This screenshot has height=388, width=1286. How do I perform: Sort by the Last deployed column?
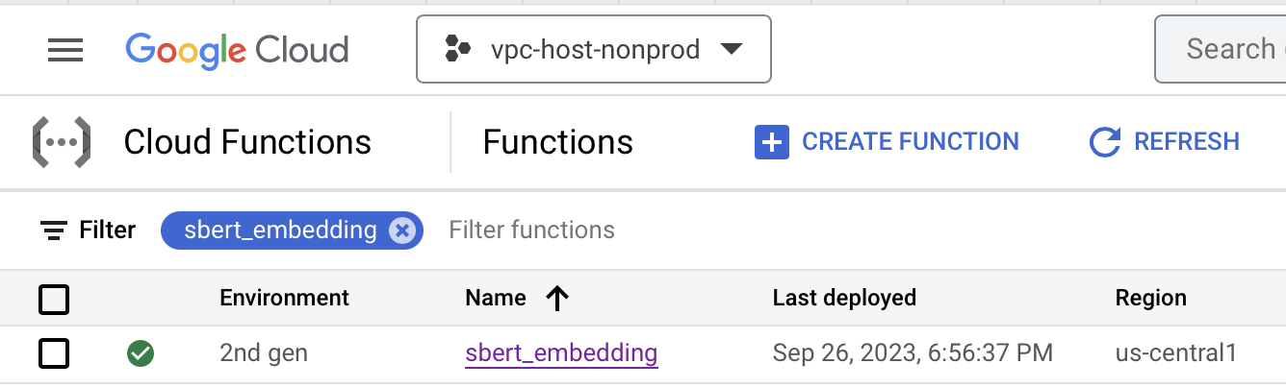click(x=844, y=298)
